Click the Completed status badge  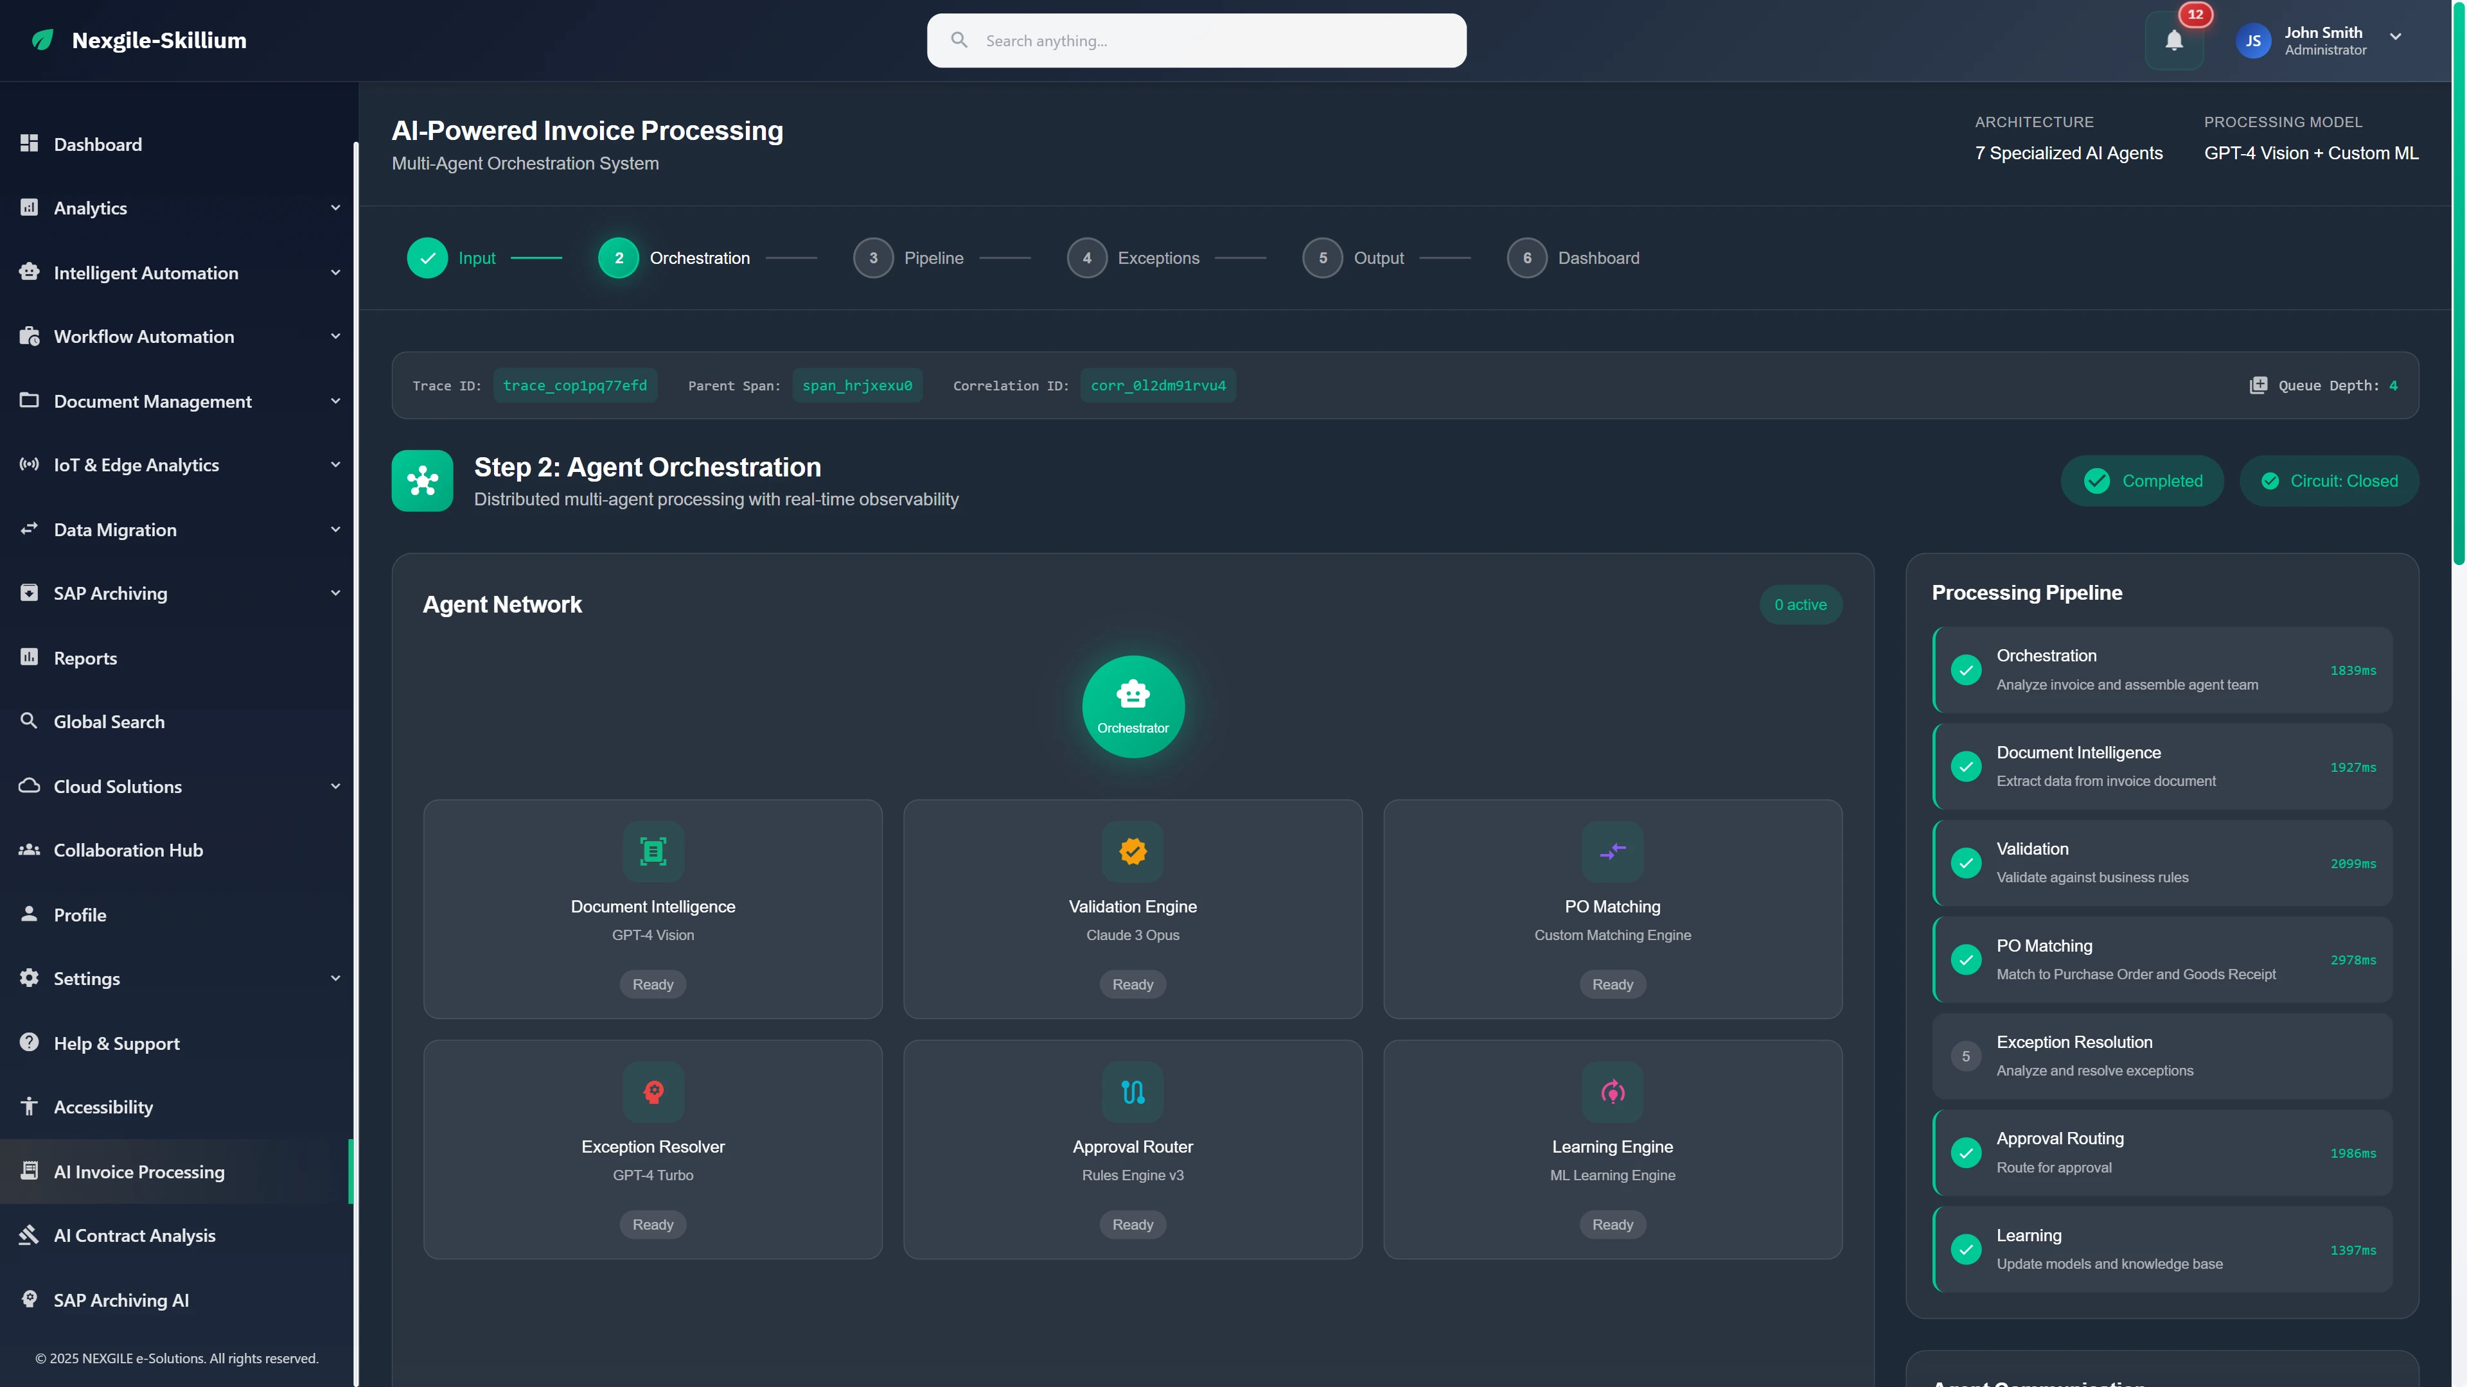coord(2141,480)
